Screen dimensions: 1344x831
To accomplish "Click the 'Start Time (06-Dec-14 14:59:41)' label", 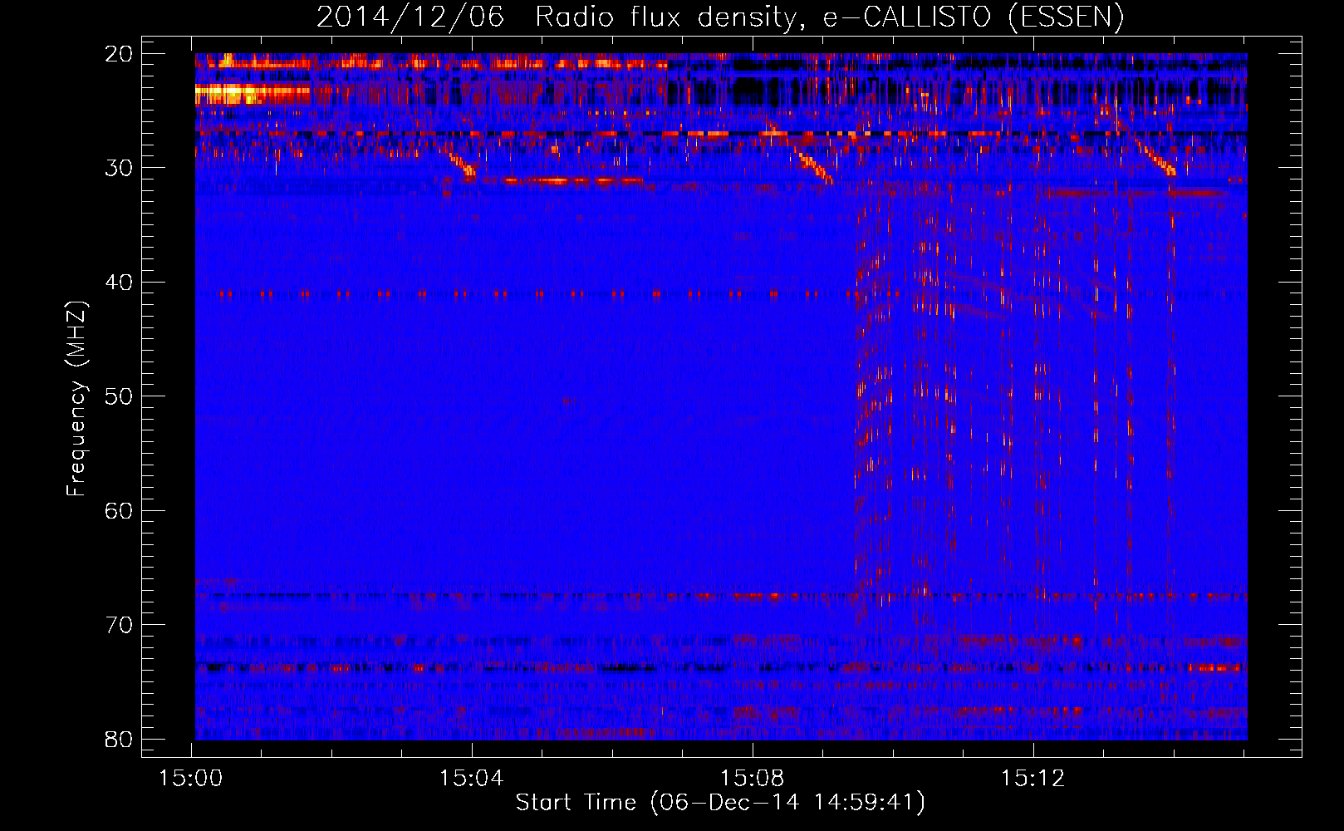I will click(720, 803).
